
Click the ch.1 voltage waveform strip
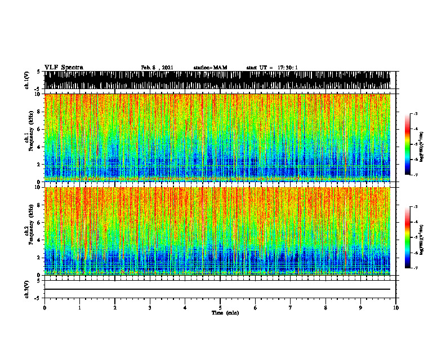click(x=217, y=80)
